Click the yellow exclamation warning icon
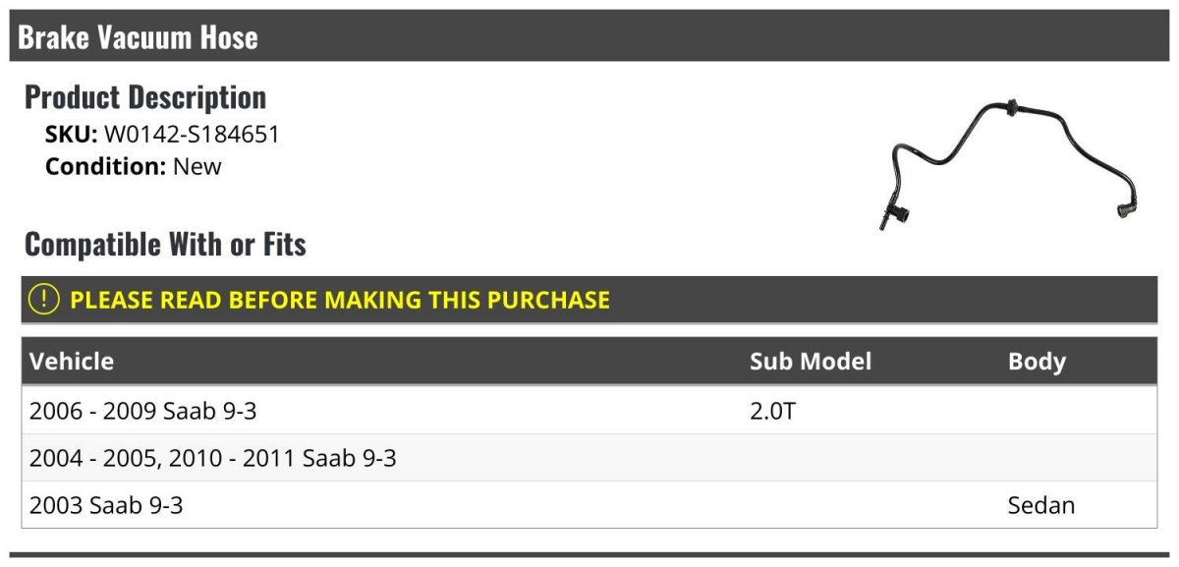Viewport: 1179px width, 567px height. point(44,300)
